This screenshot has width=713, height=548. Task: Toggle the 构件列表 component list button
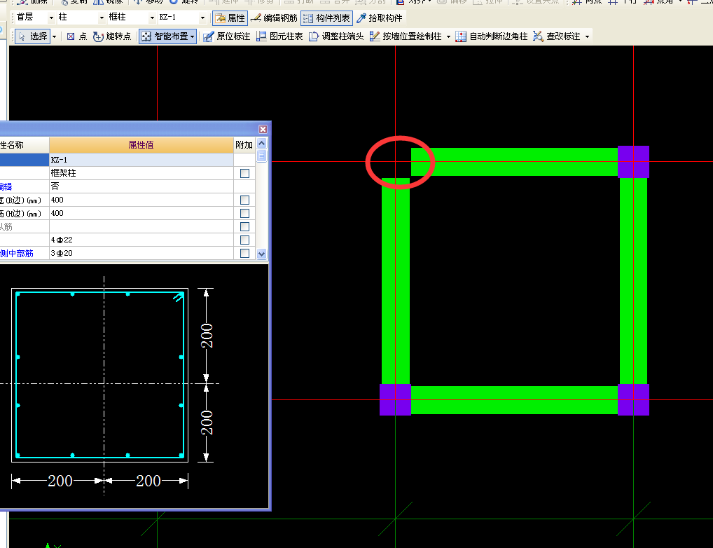point(326,18)
